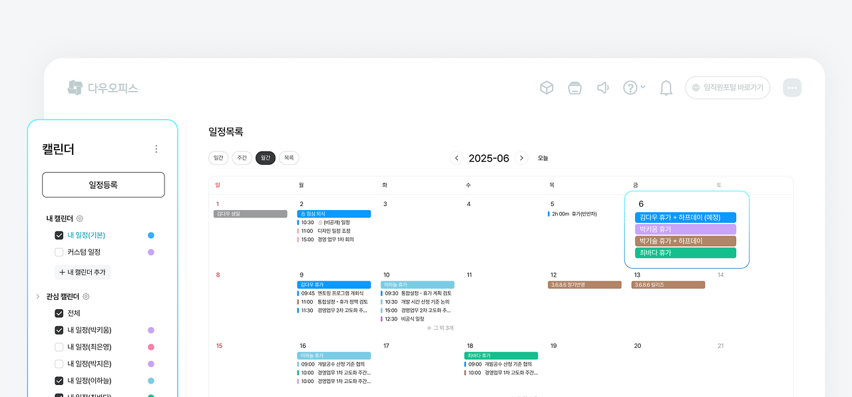Switch to 목록 view tab
This screenshot has height=397, width=852.
[289, 158]
